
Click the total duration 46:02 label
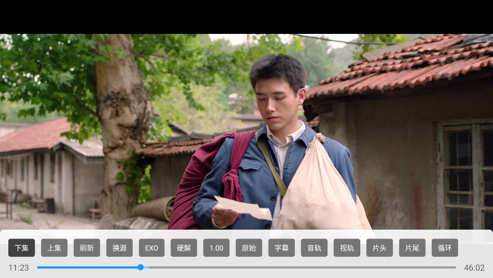(474, 267)
